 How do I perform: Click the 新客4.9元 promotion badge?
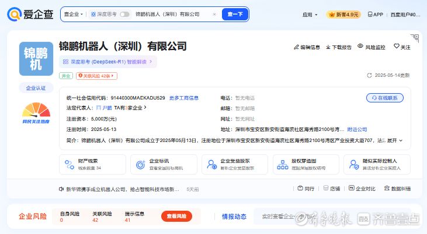[343, 15]
